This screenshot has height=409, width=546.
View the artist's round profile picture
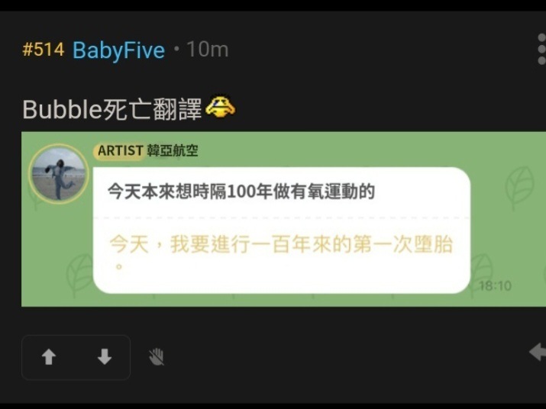click(x=59, y=173)
